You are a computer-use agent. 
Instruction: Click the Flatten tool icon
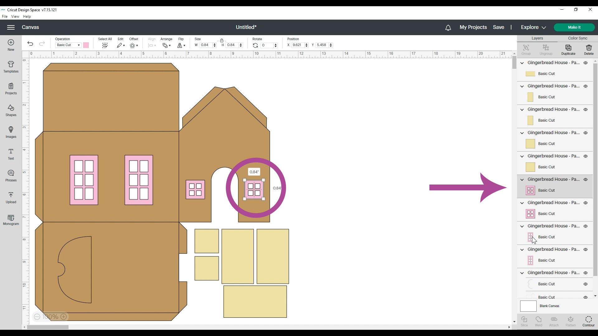(571, 319)
